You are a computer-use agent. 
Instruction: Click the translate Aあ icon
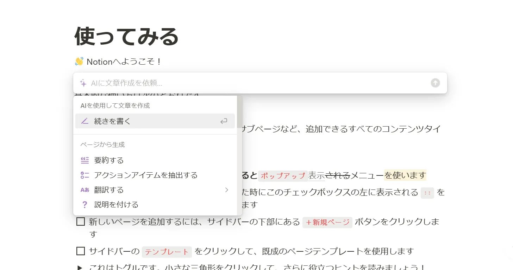click(x=85, y=190)
